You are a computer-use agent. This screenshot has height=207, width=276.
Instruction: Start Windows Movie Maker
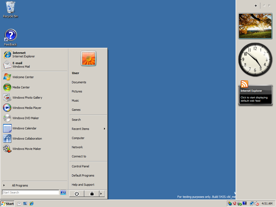click(27, 149)
